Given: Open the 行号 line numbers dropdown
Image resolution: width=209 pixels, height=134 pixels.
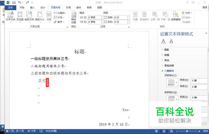Looking at the screenshot, I should pyautogui.click(x=59, y=17).
